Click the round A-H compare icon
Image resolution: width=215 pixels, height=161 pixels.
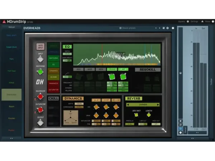[168, 28]
